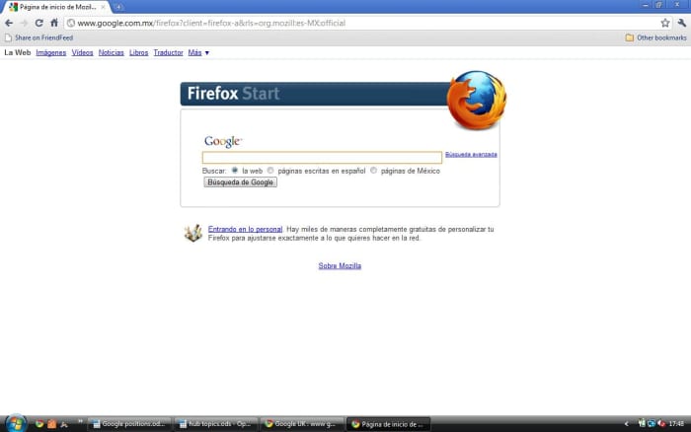Open the Imágenes search link
Image resolution: width=691 pixels, height=432 pixels.
click(x=51, y=53)
